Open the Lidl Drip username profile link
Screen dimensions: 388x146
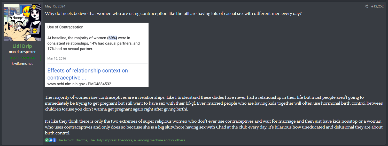(x=22, y=46)
